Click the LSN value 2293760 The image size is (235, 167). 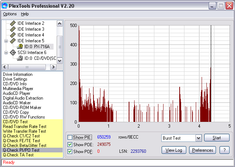point(138,151)
